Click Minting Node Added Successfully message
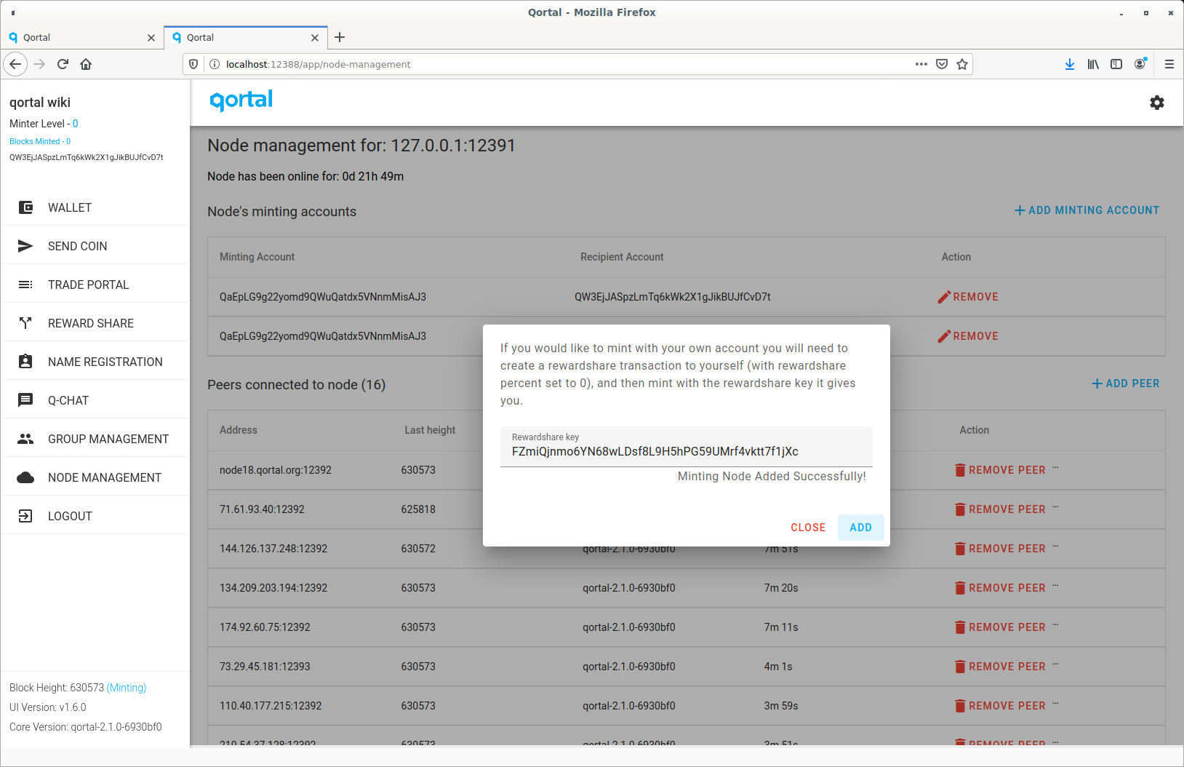1184x767 pixels. [772, 476]
